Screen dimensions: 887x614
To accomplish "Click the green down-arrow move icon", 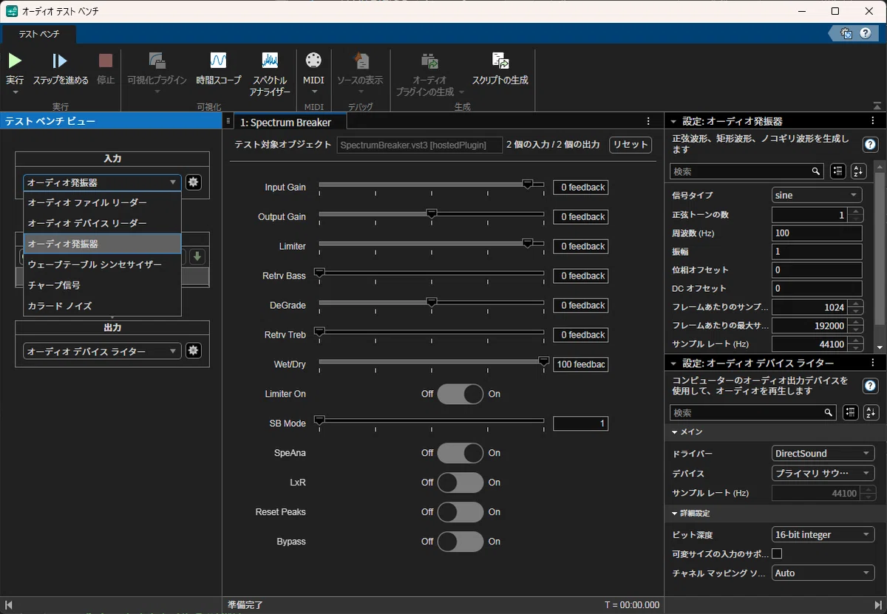I will pos(197,256).
